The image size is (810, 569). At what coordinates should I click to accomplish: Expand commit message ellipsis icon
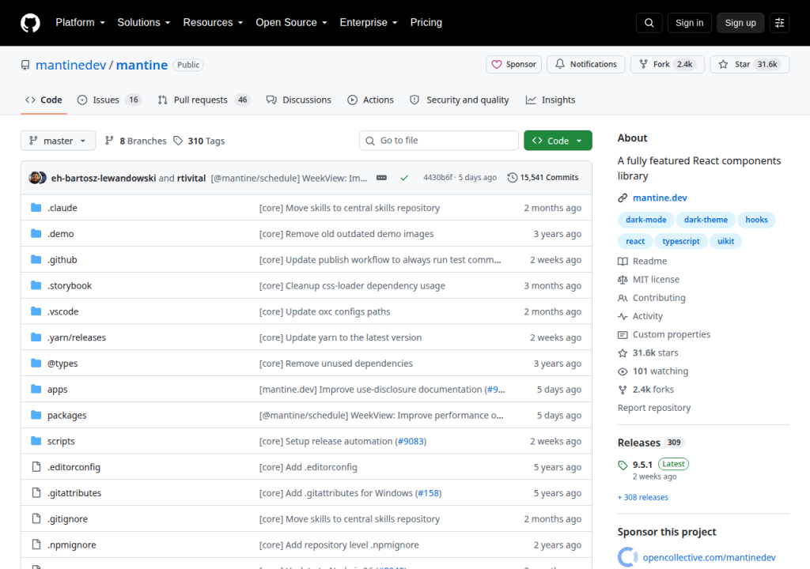click(381, 178)
